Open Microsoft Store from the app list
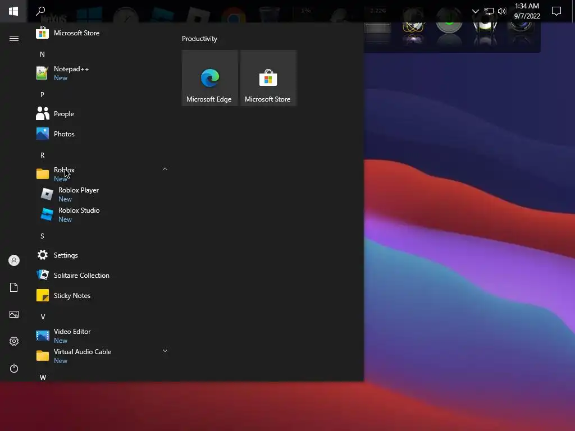The image size is (575, 431). (x=102, y=33)
